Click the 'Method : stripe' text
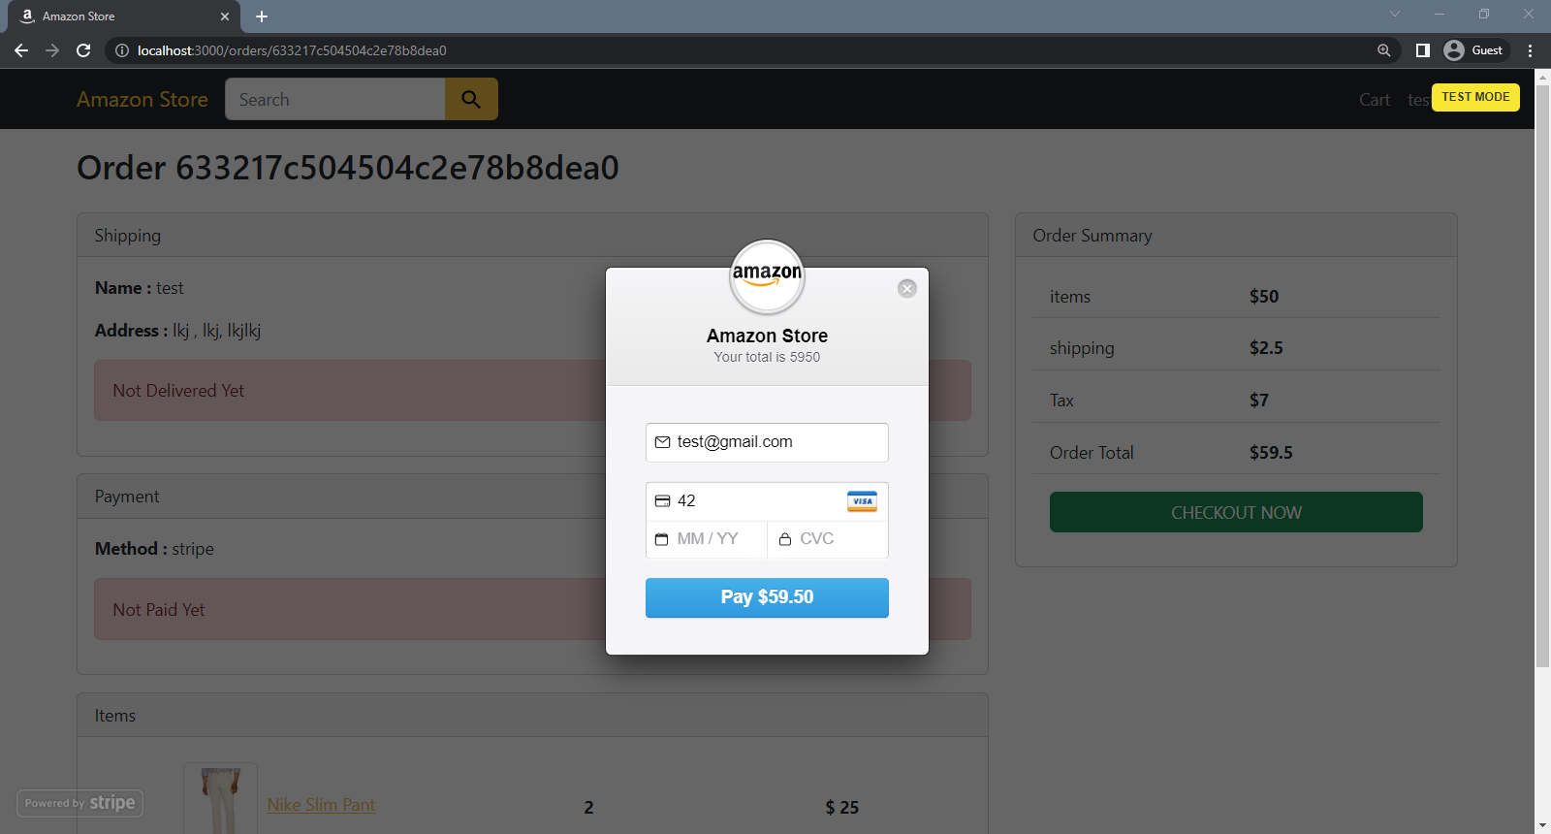The image size is (1551, 834). (154, 549)
